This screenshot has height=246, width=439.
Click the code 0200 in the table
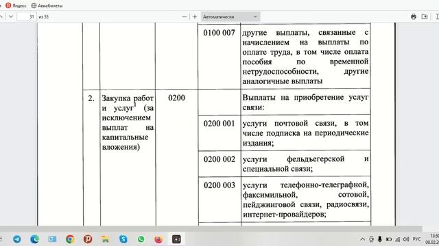click(176, 98)
